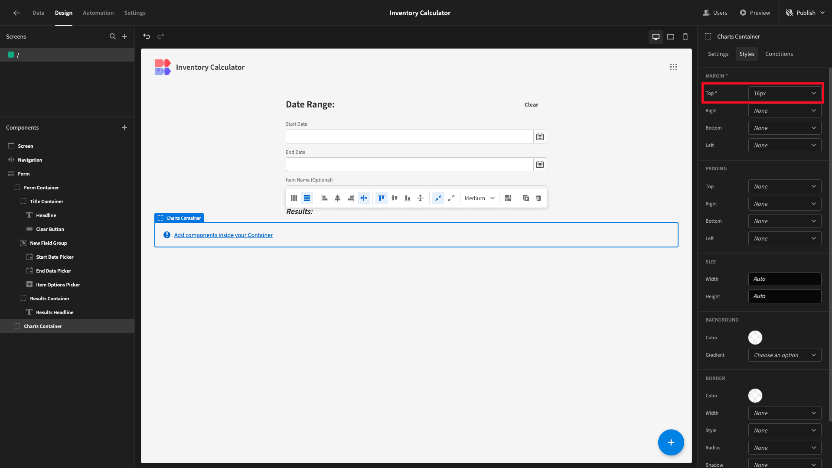Open Margin Bottom dropdown
Viewport: 832px width, 468px height.
click(x=785, y=128)
